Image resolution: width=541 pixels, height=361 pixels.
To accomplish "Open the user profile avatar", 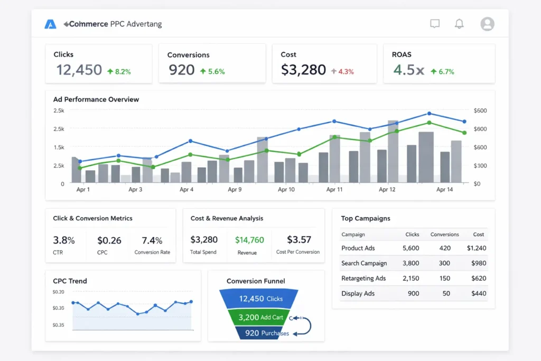I will pyautogui.click(x=487, y=24).
